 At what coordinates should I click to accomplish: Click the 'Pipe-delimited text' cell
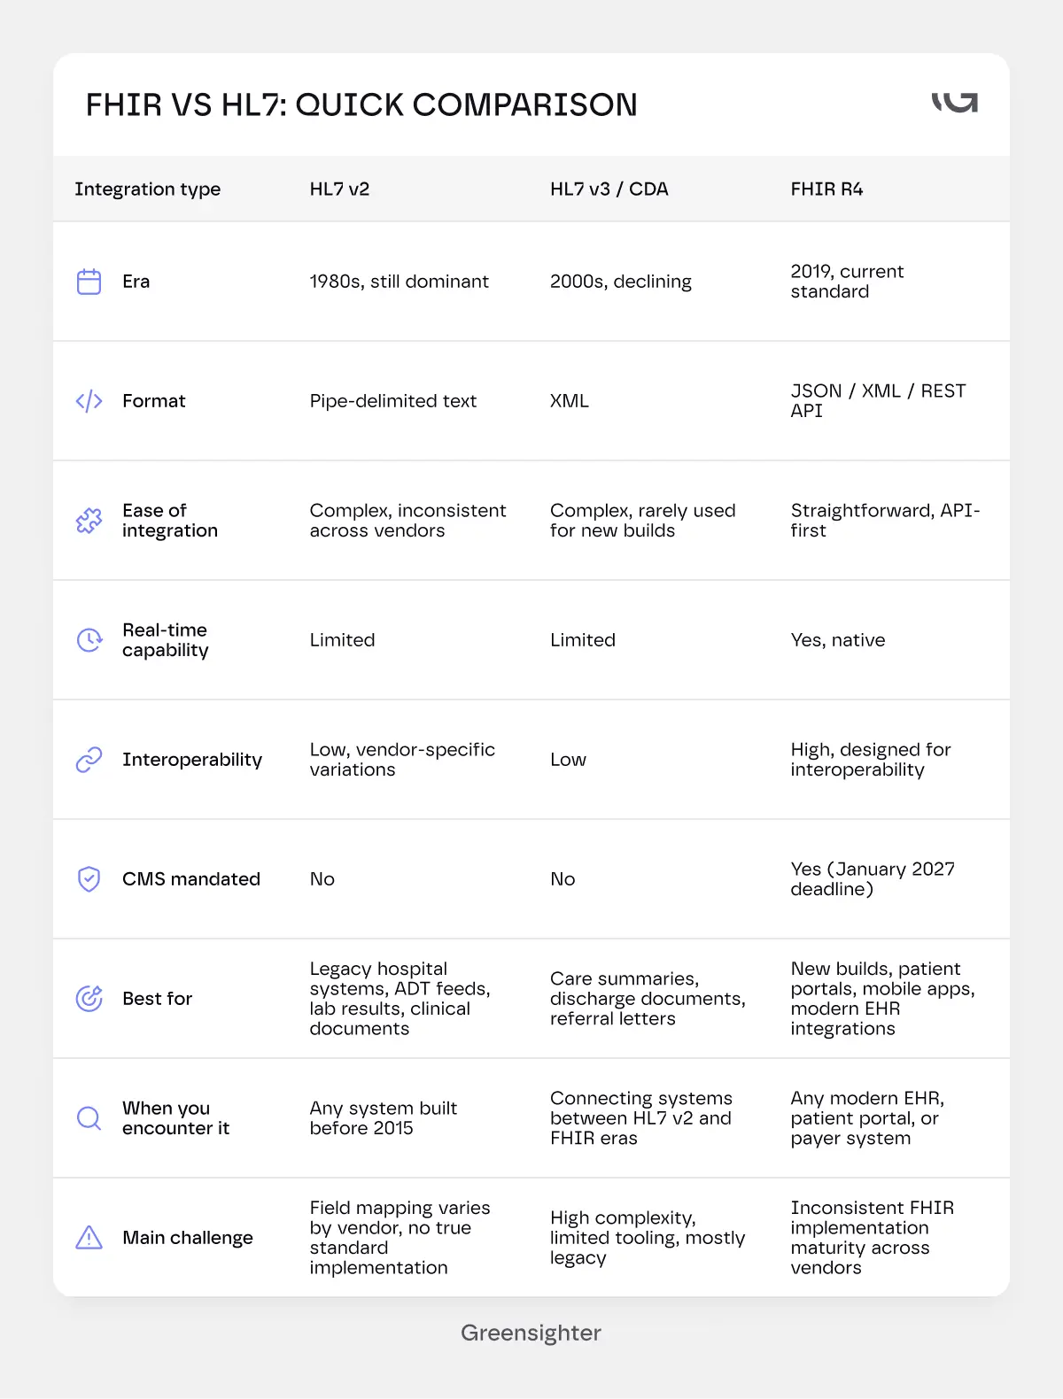tap(392, 401)
